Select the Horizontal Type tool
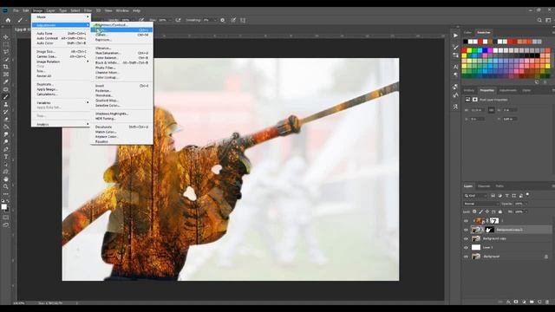Image resolution: width=555 pixels, height=312 pixels. (x=6, y=157)
